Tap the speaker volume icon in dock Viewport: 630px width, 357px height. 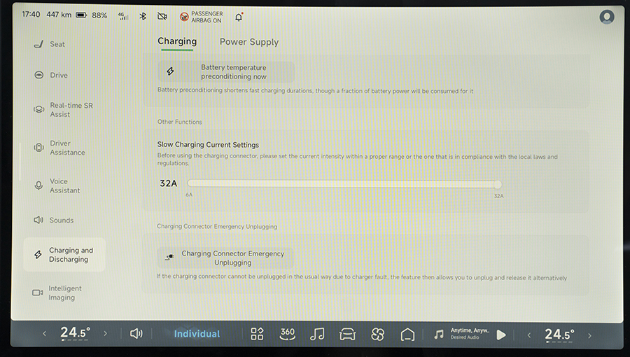[x=136, y=334]
